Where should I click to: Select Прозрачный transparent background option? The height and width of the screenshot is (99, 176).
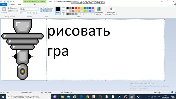pyautogui.click(x=46, y=11)
